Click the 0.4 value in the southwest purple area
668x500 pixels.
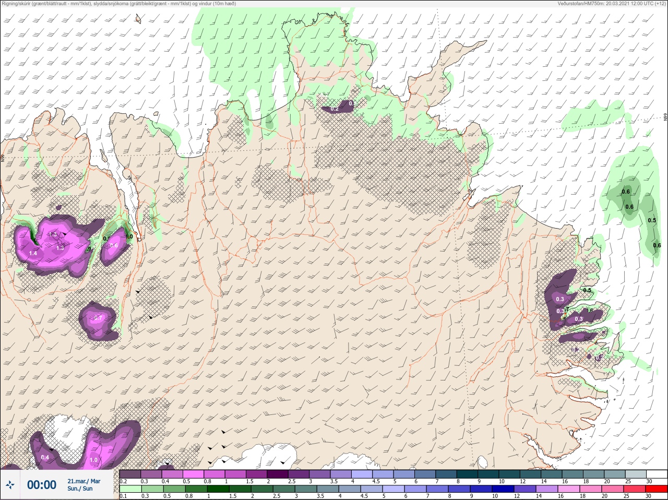[45, 458]
